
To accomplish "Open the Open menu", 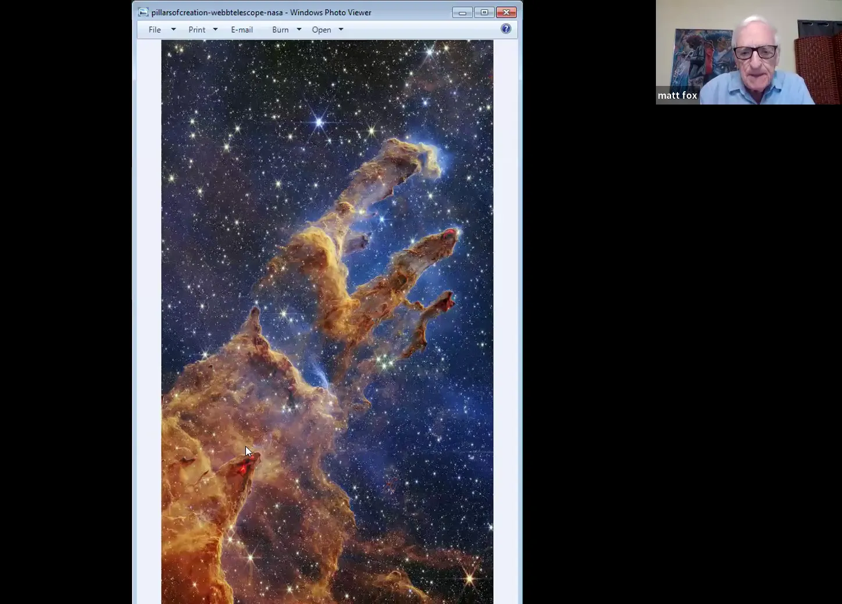I will click(x=322, y=30).
